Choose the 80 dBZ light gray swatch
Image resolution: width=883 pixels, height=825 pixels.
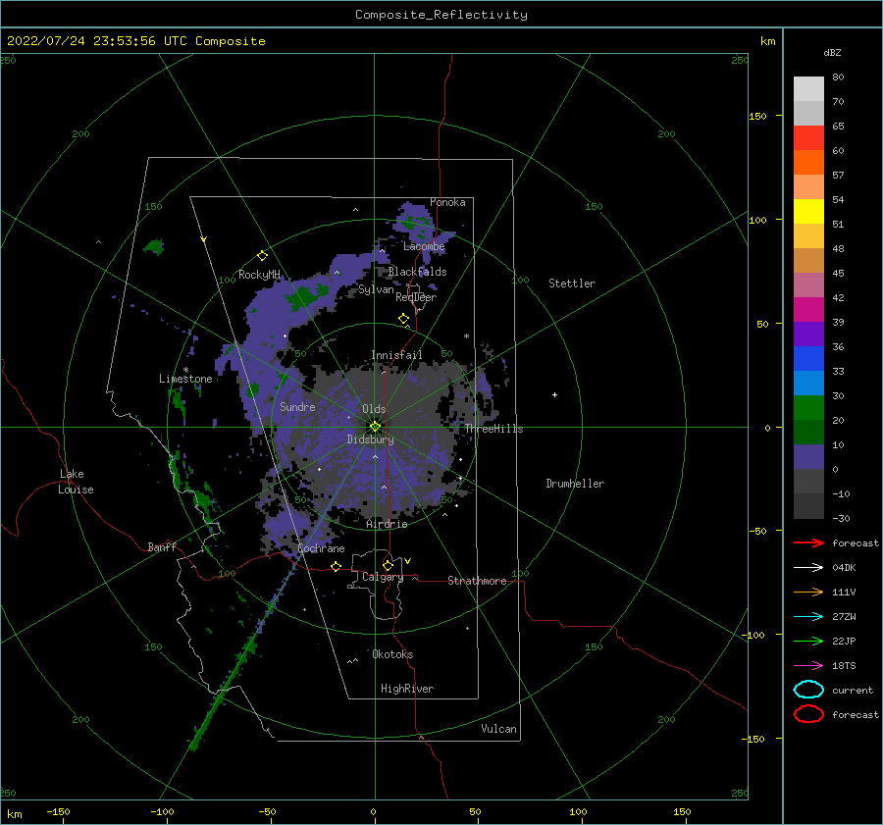coord(808,88)
